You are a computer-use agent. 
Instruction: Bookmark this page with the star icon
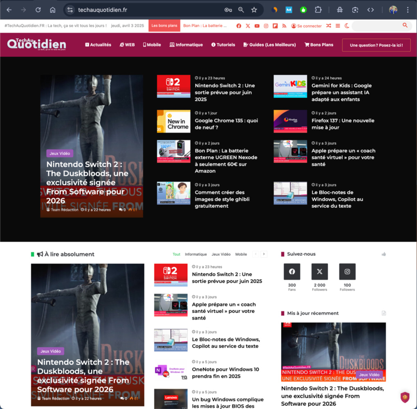(254, 10)
